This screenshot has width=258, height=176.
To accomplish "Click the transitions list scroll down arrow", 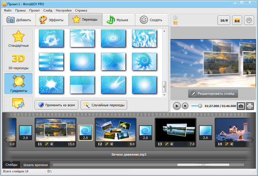I will (164, 95).
